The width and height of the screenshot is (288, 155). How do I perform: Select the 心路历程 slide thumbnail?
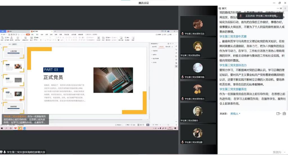click(13, 53)
